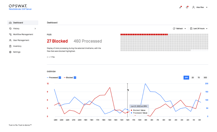Open the Alex Roe account dropdown
Viewport: 217px width, 132px height.
200,7
